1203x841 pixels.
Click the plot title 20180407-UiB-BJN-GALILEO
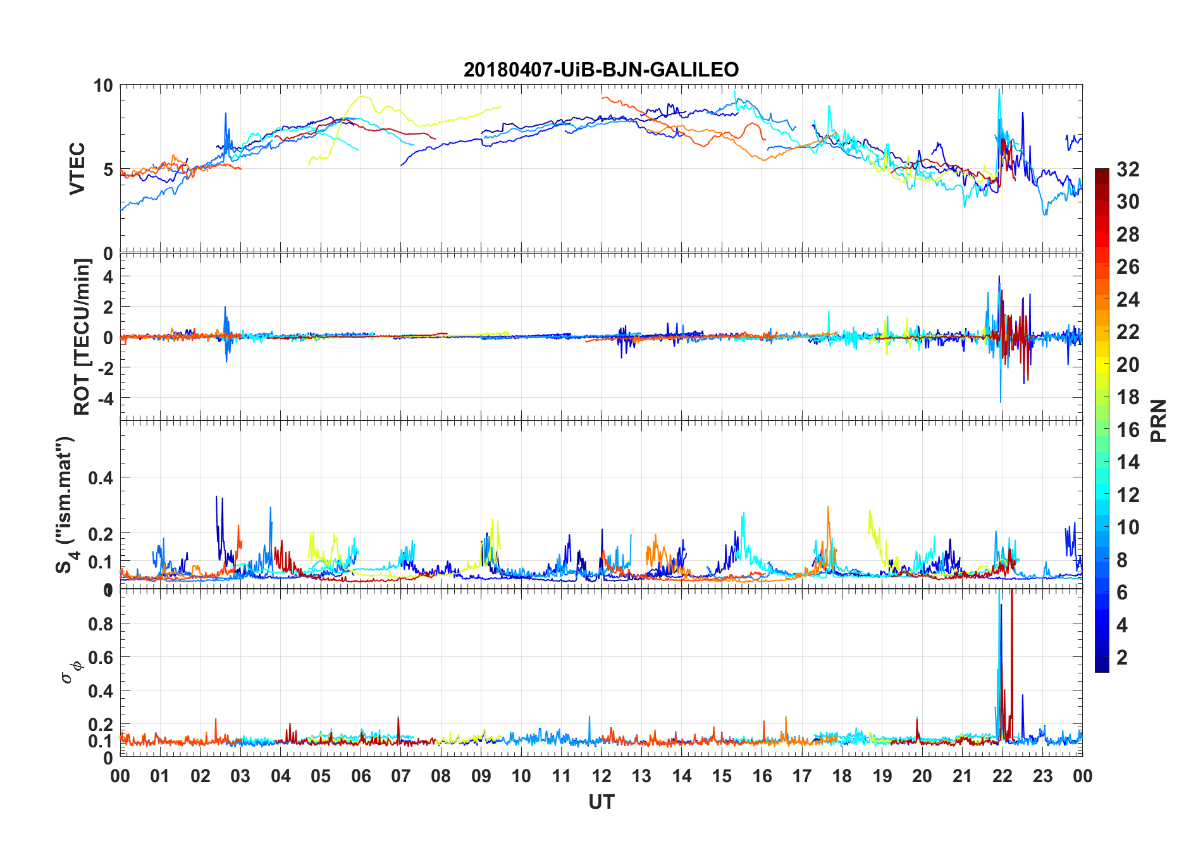point(601,70)
